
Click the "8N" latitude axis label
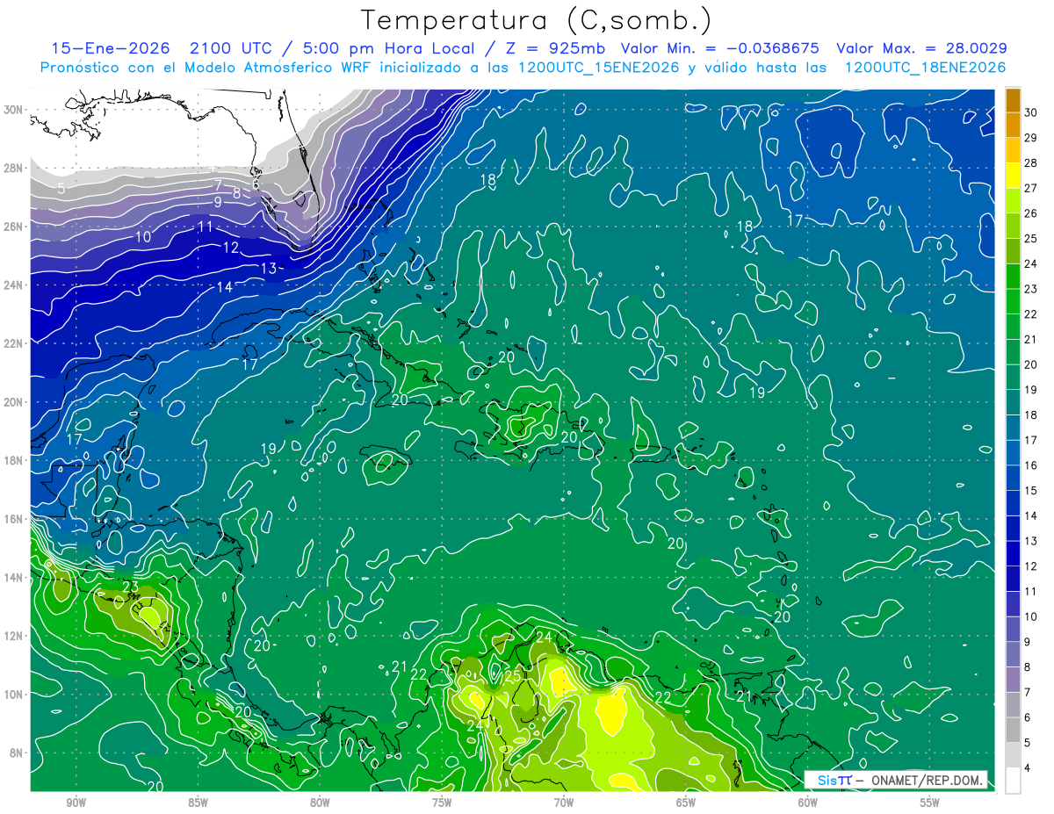tap(16, 753)
